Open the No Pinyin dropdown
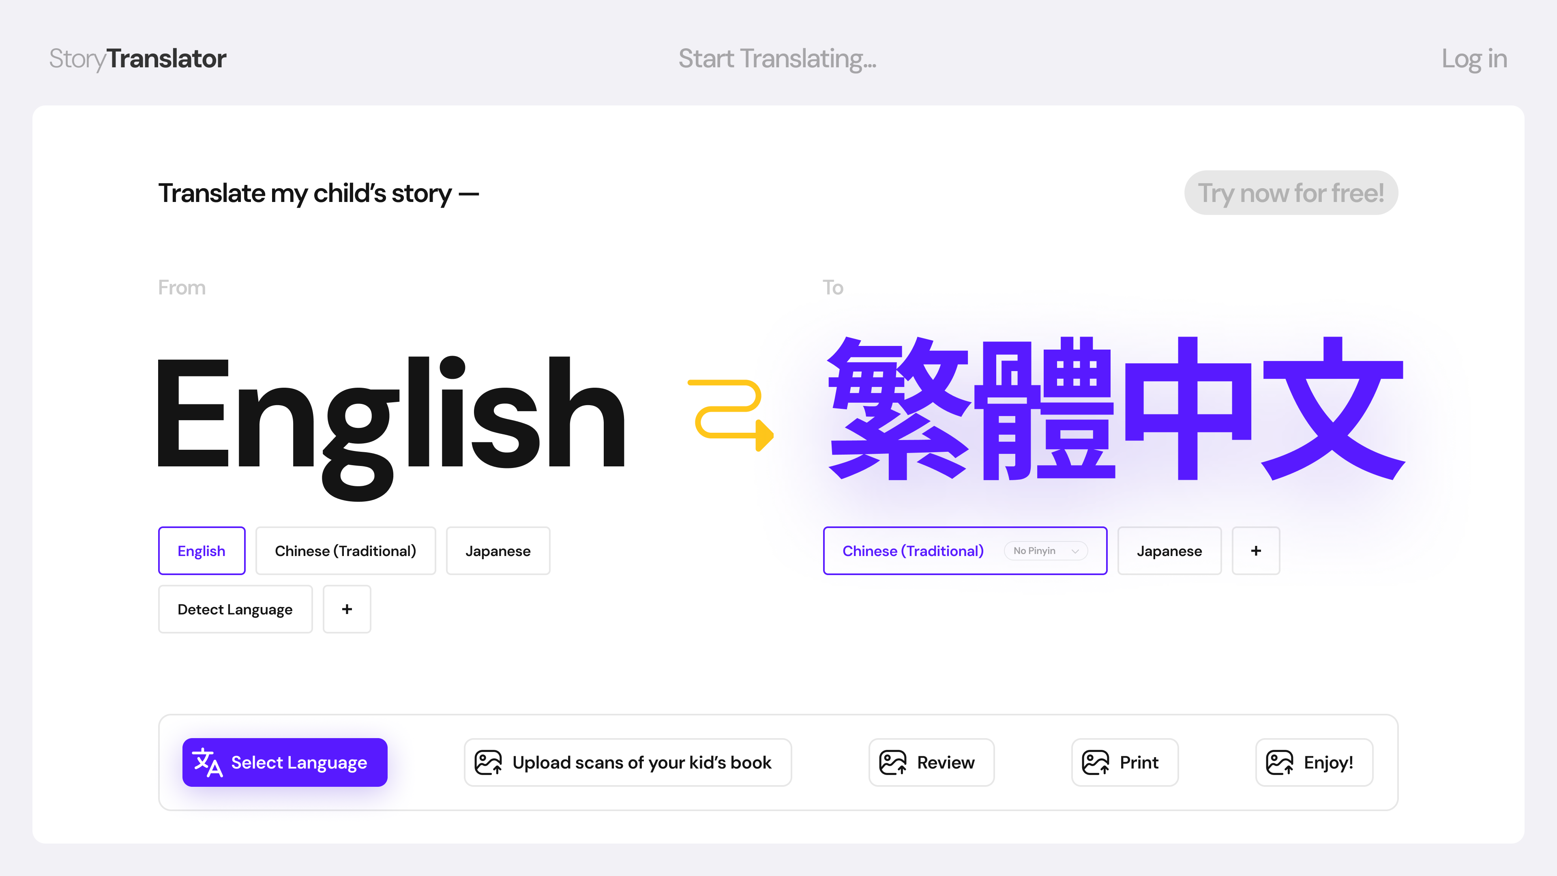 (x=1046, y=551)
